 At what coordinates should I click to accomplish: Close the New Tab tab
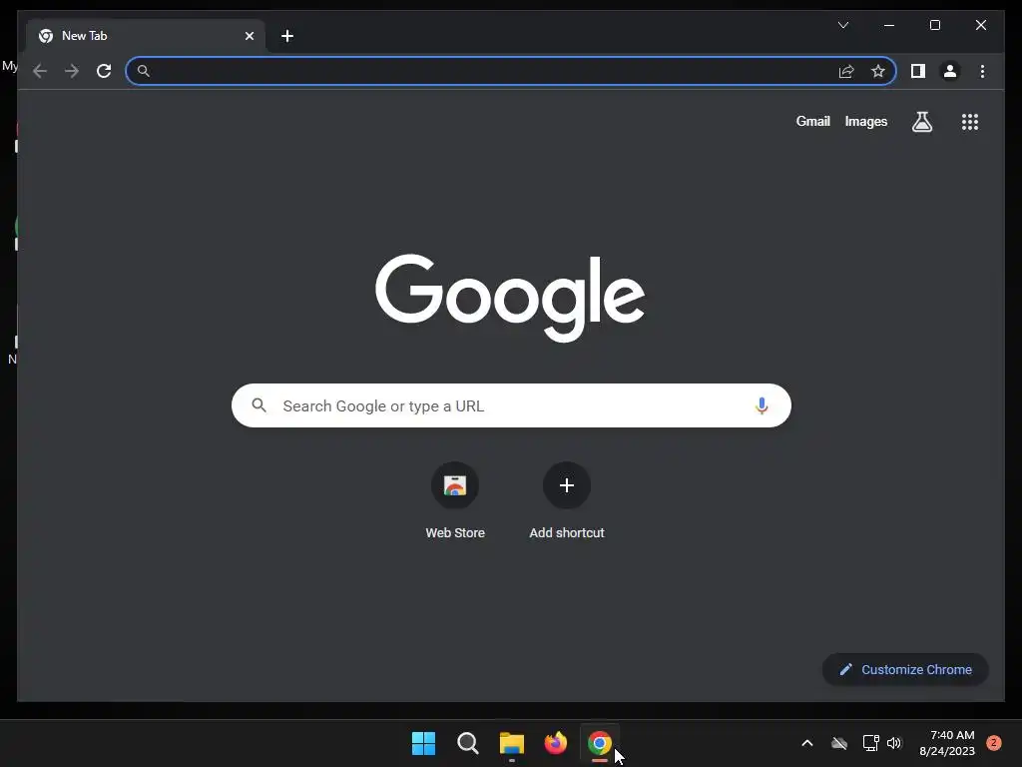coord(249,36)
